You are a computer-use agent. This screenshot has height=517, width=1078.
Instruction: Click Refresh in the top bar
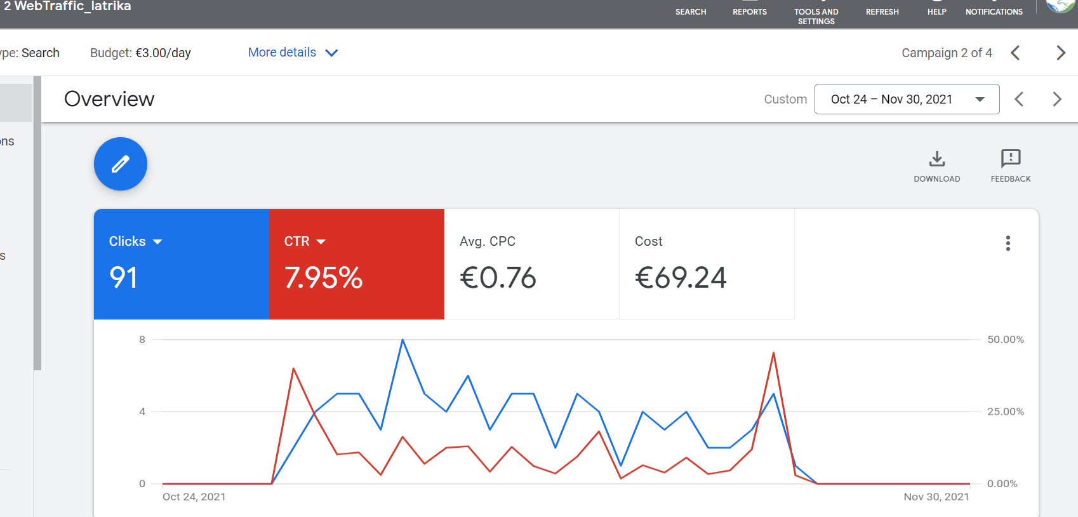click(882, 10)
